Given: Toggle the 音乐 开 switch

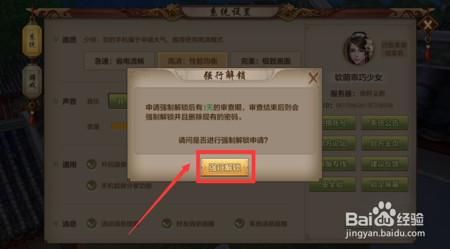Looking at the screenshot, I should point(118,101).
